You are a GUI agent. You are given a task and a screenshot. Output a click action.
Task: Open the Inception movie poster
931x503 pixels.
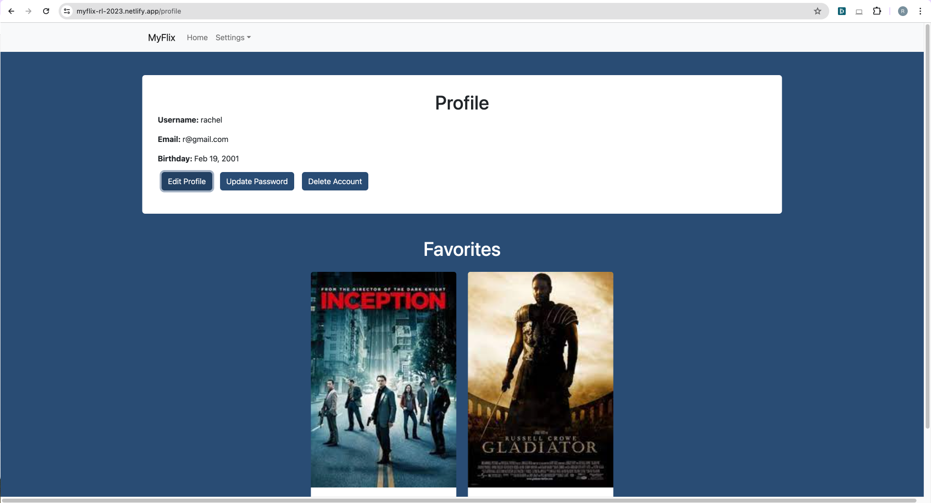383,379
